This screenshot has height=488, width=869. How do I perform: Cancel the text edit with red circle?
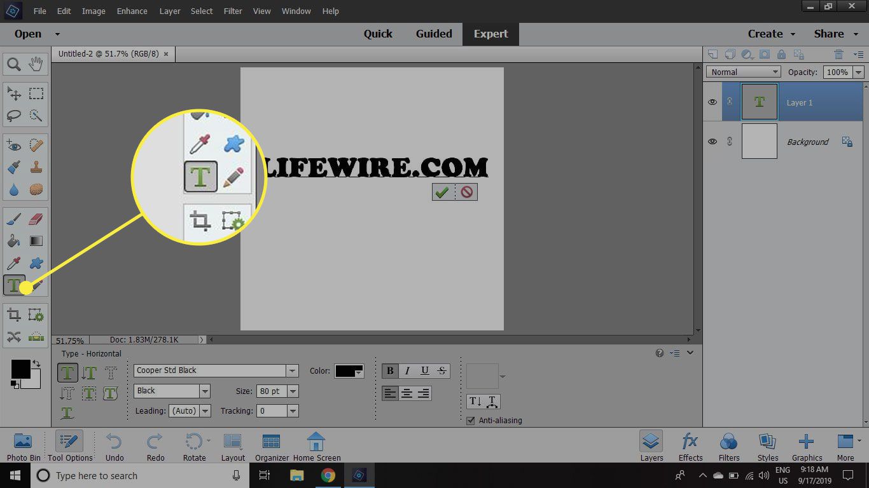467,192
